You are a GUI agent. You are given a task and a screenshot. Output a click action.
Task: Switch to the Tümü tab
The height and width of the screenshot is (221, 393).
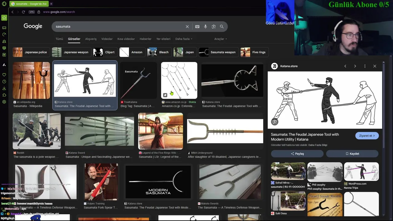59,39
